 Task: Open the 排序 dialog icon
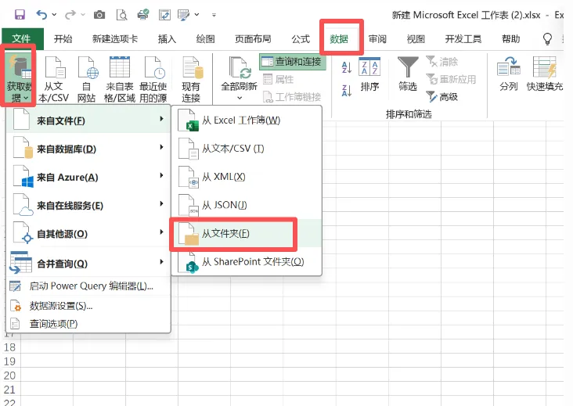pyautogui.click(x=369, y=75)
